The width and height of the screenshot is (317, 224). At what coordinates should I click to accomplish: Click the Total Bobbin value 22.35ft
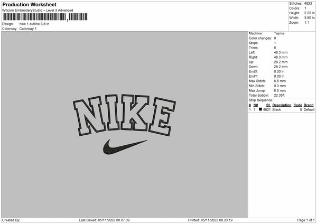[x=279, y=96]
